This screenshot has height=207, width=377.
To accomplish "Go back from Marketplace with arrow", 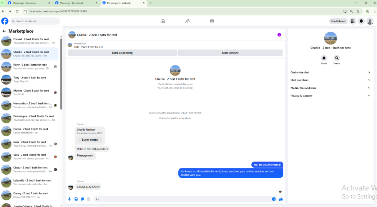I will point(4,31).
